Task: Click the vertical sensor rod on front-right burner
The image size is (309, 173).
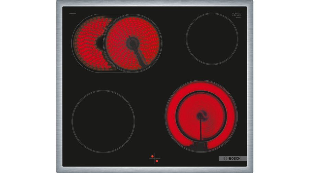Action: 201,132
